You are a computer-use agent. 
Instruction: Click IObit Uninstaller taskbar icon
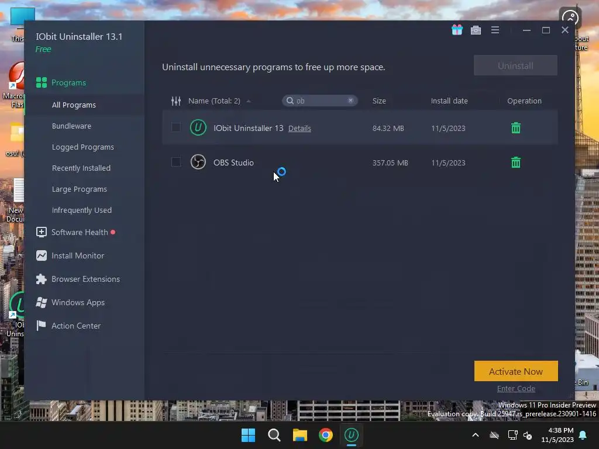click(x=352, y=435)
